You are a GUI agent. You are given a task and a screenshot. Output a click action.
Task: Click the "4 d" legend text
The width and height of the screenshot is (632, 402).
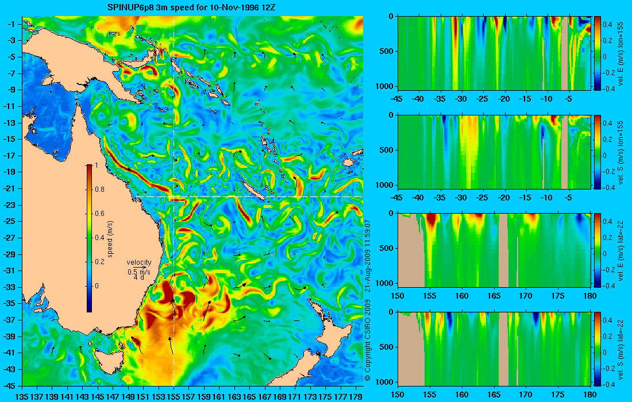click(138, 277)
